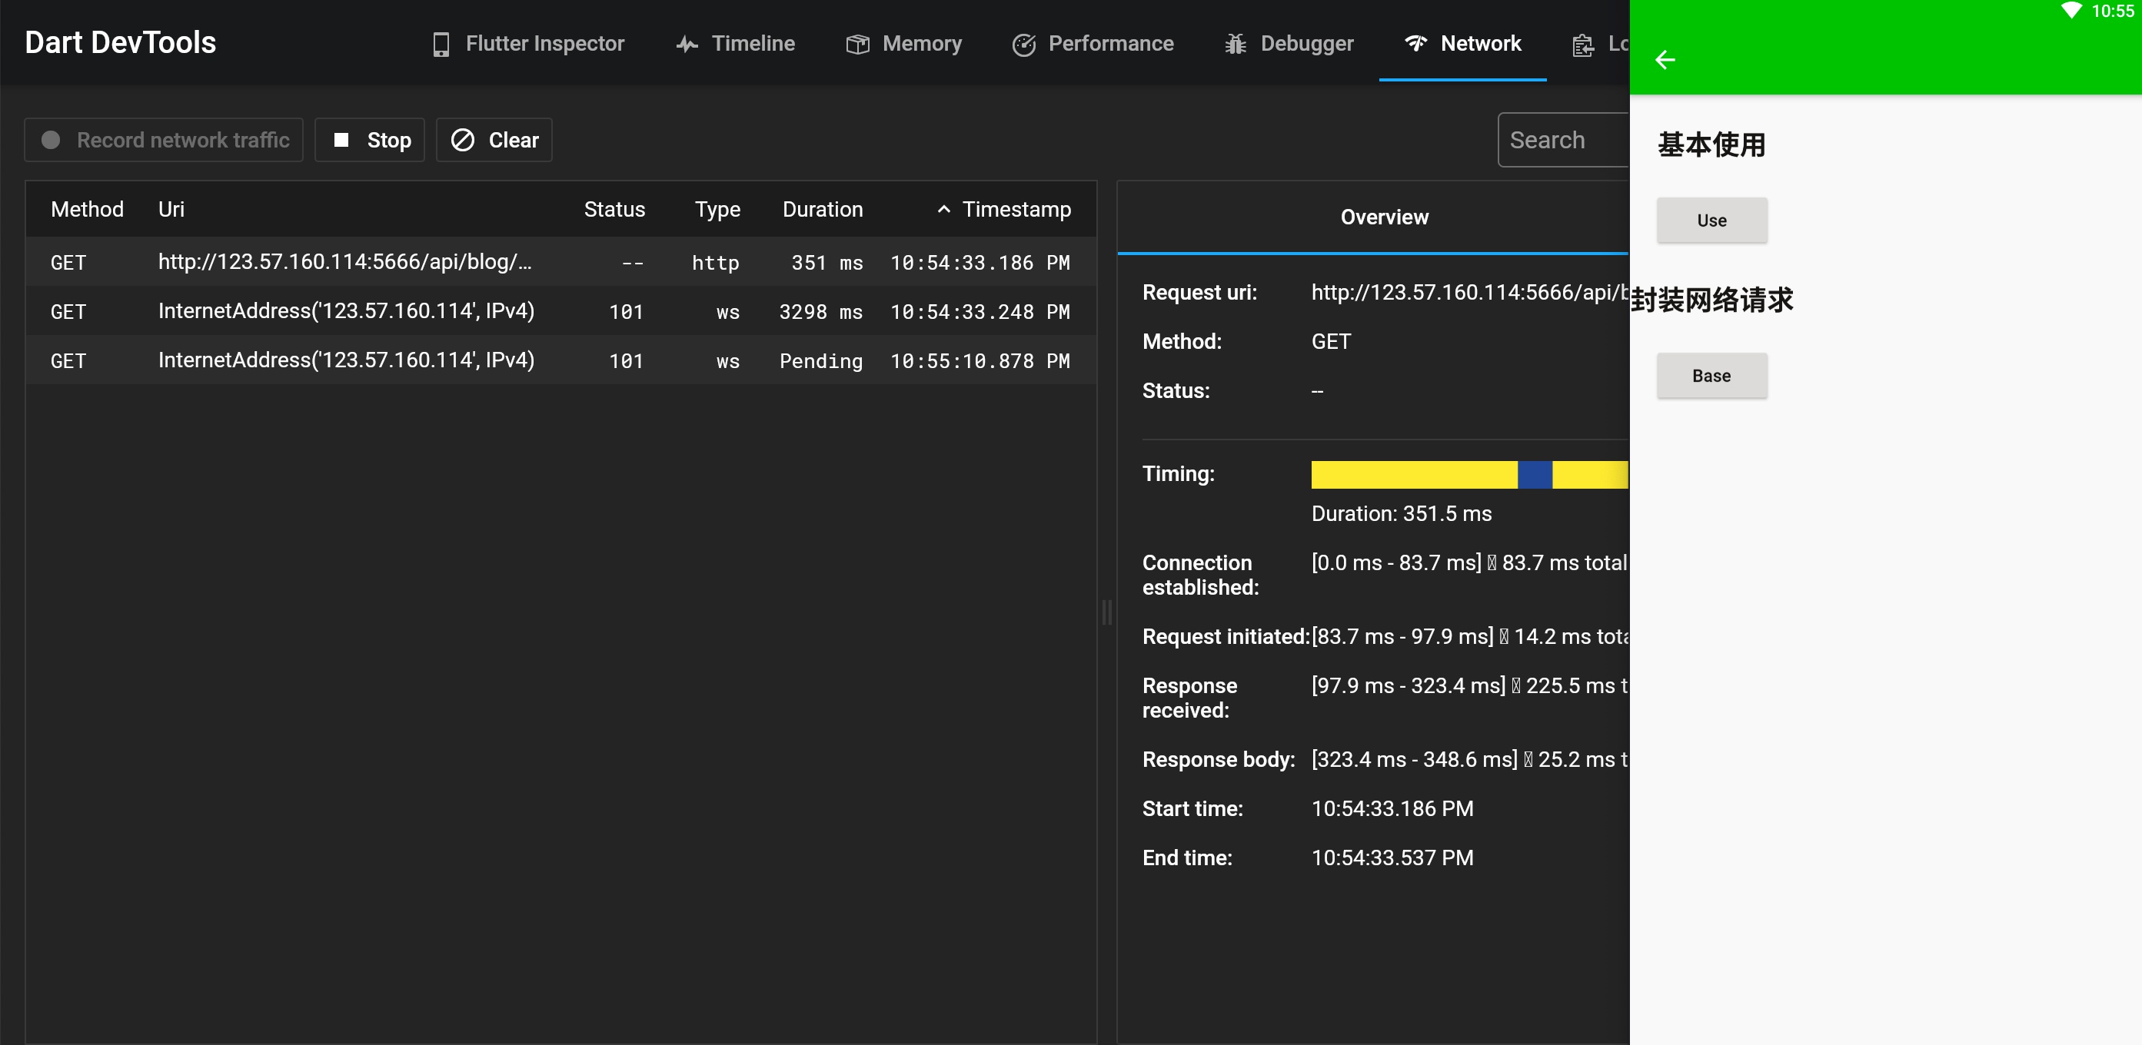Viewport: 2142px width, 1045px height.
Task: Stop recording network traffic
Action: [x=370, y=140]
